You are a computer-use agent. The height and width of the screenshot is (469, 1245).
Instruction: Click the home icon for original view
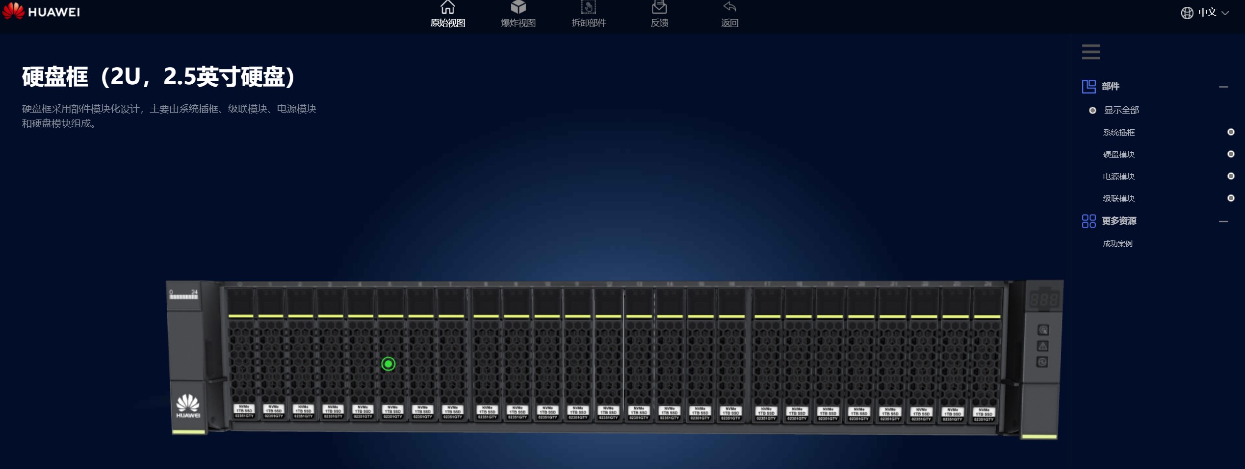coord(447,7)
